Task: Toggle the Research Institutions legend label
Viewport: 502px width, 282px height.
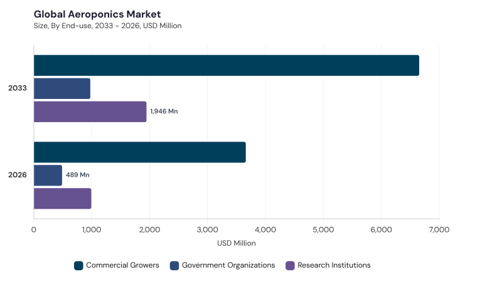Action: tap(334, 265)
